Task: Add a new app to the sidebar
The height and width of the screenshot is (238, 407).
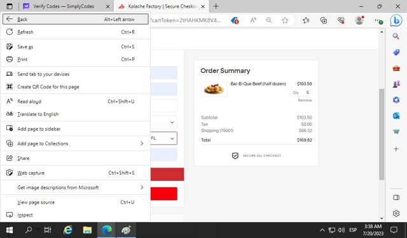Action: [x=396, y=149]
